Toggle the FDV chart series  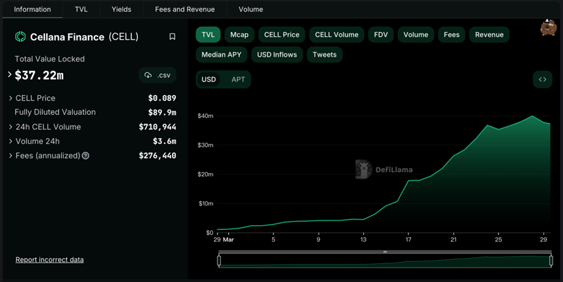381,35
